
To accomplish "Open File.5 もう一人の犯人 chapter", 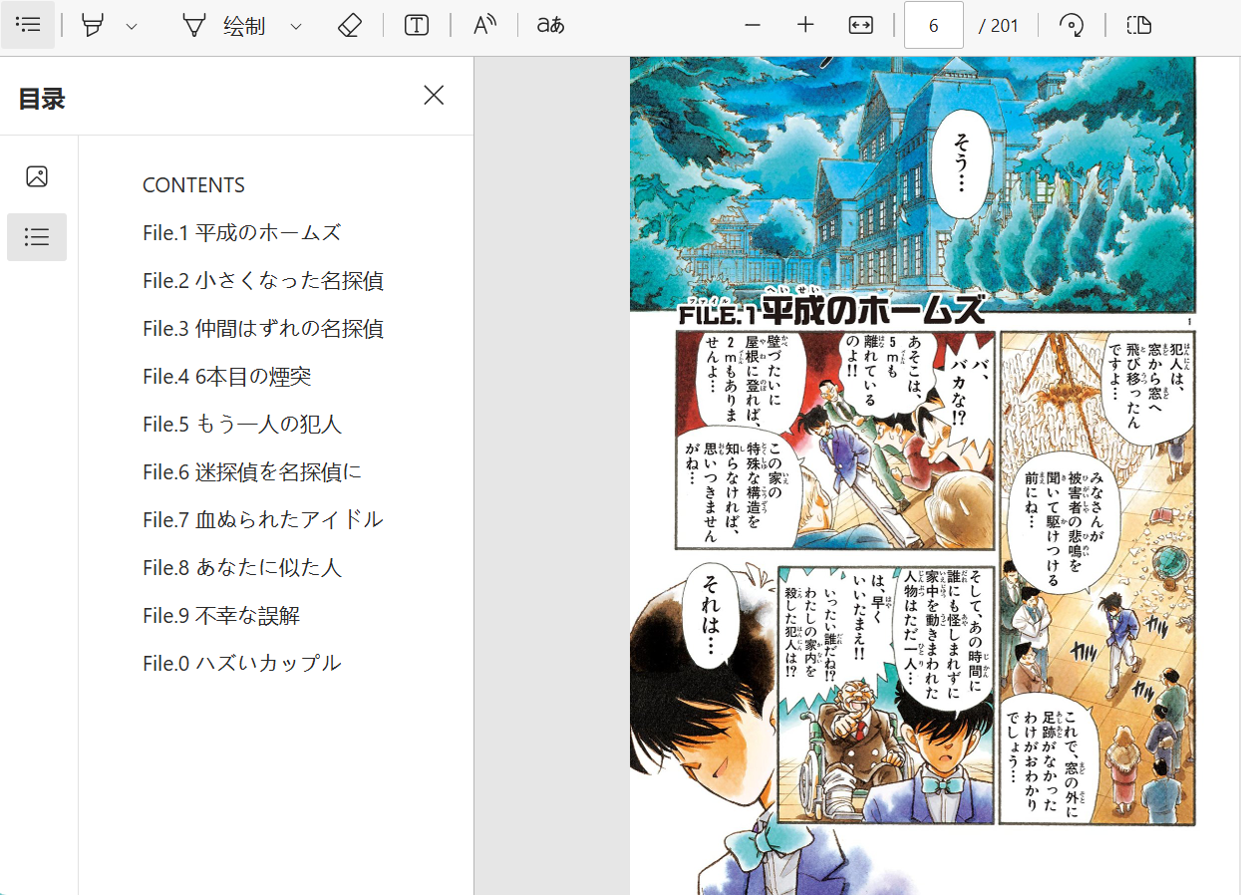I will 242,425.
